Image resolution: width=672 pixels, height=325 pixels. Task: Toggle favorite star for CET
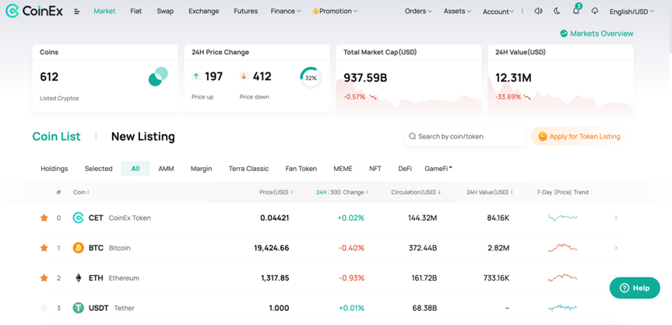tap(44, 218)
